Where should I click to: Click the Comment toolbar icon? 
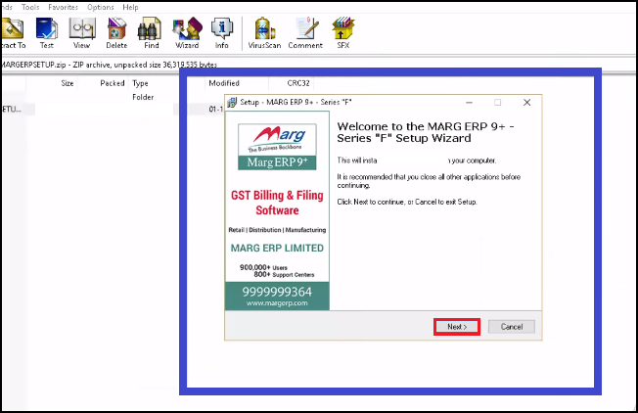pyautogui.click(x=305, y=33)
